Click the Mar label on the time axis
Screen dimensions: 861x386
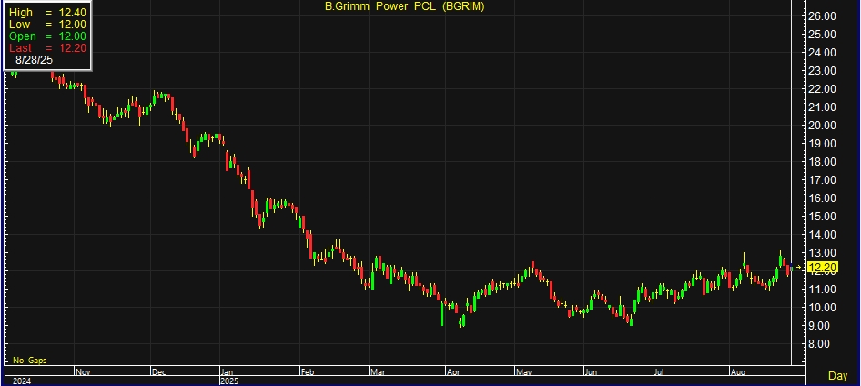pos(378,371)
